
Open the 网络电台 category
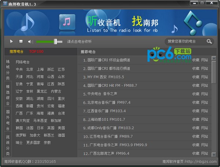23,62
